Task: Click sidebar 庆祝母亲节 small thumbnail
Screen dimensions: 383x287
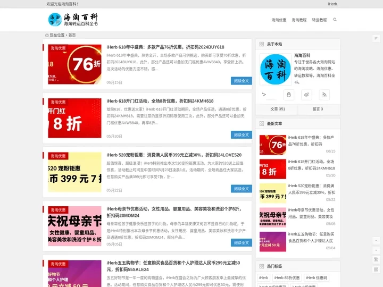Action: pos(273,217)
